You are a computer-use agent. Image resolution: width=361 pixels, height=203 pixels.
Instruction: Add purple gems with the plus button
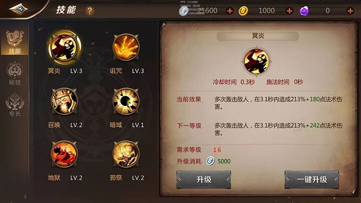pos(350,11)
